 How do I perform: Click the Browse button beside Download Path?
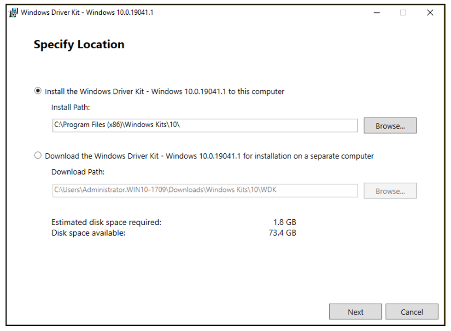(390, 191)
